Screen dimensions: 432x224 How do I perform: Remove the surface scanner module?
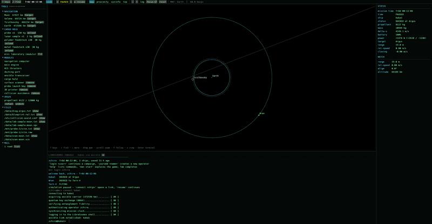pos(30,83)
